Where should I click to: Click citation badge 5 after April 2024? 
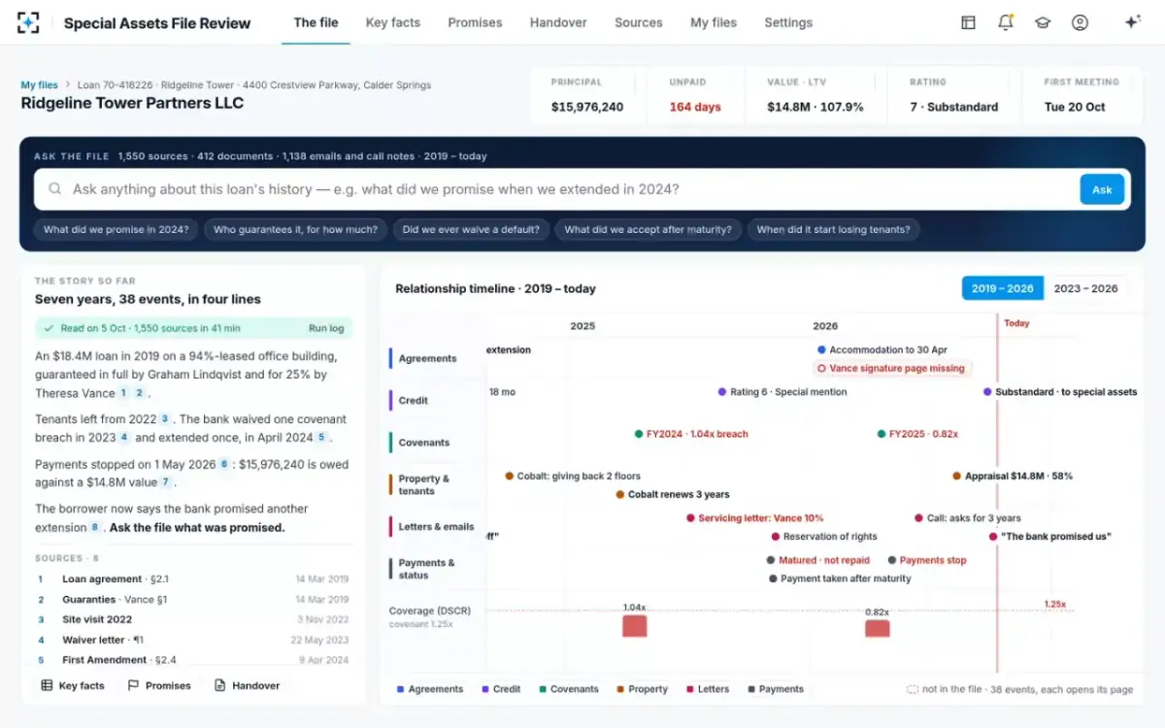click(321, 438)
